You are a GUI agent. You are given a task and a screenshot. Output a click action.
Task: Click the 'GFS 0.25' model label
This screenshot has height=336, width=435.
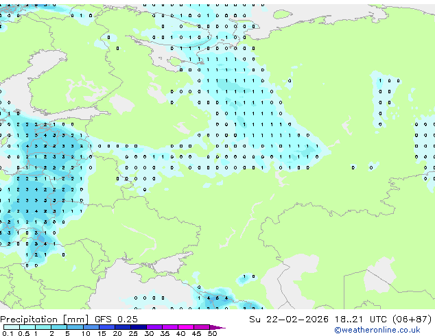(x=116, y=320)
